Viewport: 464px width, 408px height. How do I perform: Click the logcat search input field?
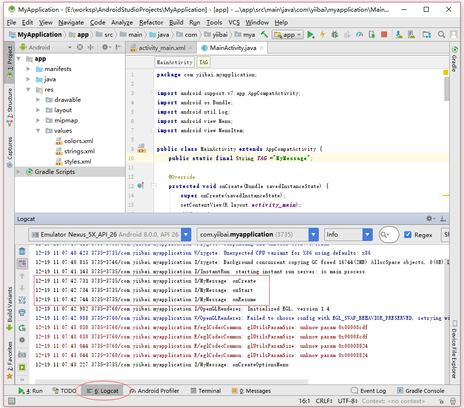coord(393,235)
